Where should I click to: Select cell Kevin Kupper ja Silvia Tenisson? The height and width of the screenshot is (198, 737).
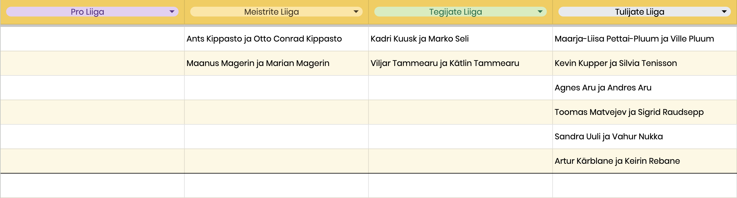click(645, 63)
